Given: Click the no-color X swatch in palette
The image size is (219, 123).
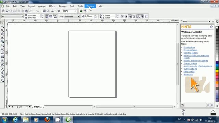Looking at the screenshot, I should coord(217,27).
